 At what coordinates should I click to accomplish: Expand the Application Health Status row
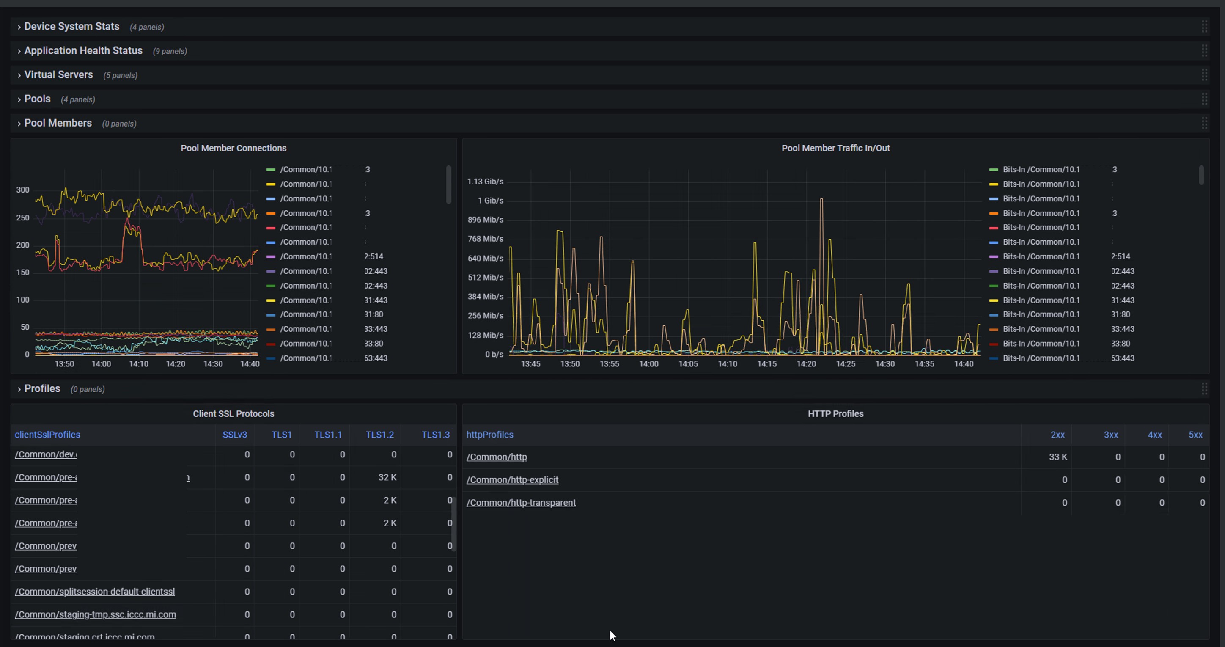click(19, 51)
